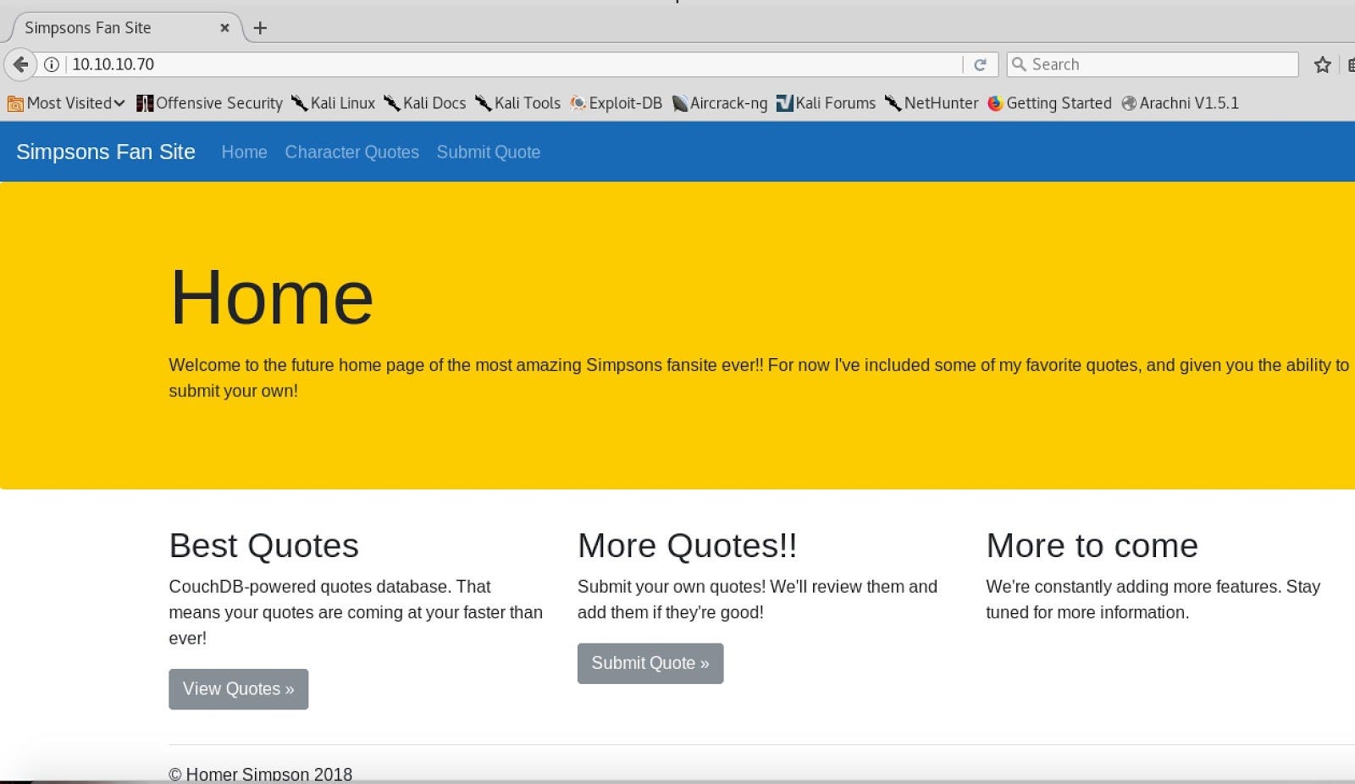Click the browser back arrow button
This screenshot has width=1355, height=784.
(x=20, y=64)
